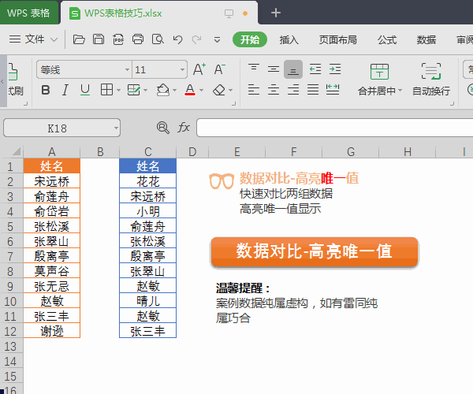Screen dimensions: 473x394
Task: Expand Merge and Center dropdown arrow
Action: pos(400,90)
